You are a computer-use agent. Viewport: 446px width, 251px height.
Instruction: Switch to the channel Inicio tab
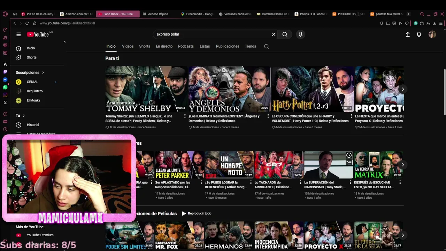tap(111, 46)
